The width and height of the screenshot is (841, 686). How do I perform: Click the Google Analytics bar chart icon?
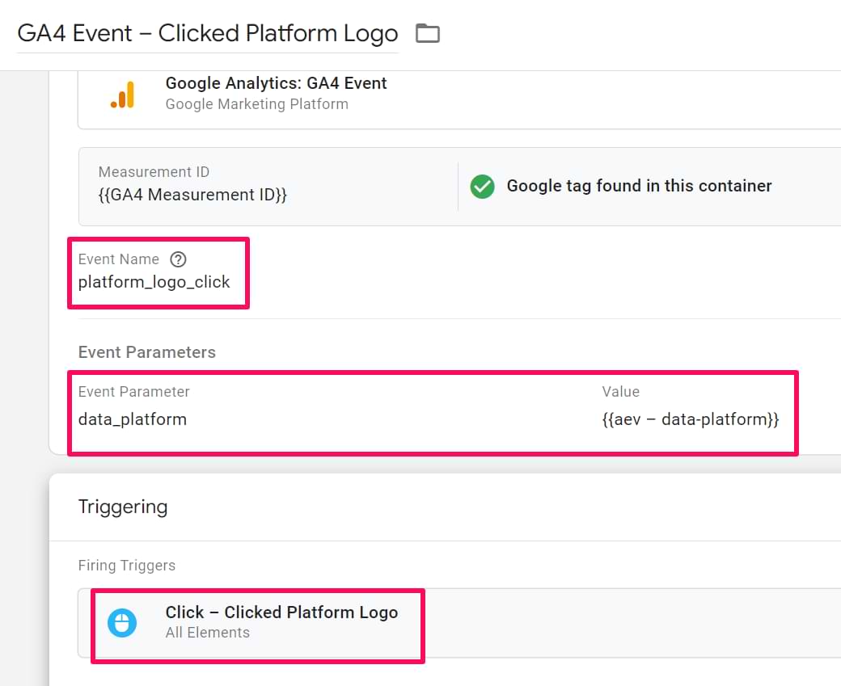(122, 95)
